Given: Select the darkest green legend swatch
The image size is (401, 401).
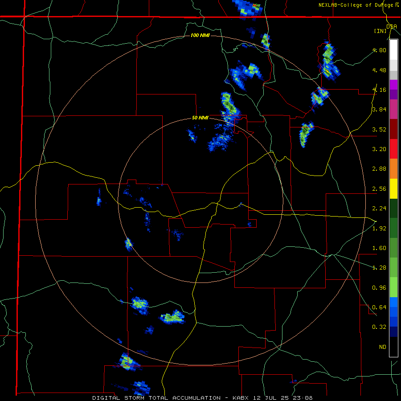Looking at the screenshot, I should pos(393,208).
